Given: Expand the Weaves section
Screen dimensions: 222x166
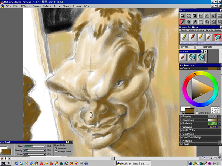Looking at the screenshot, I should pyautogui.click(x=181, y=127).
